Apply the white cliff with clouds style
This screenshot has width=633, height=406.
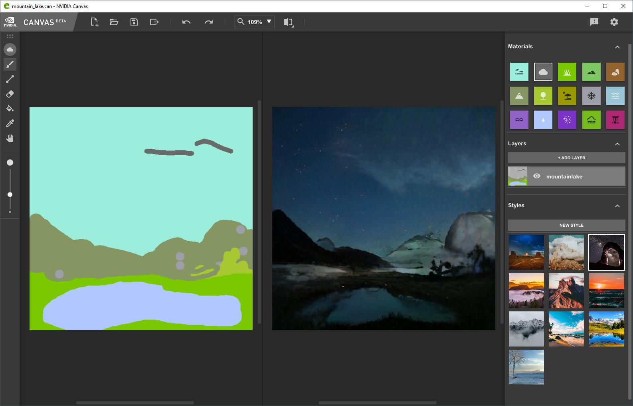(566, 252)
